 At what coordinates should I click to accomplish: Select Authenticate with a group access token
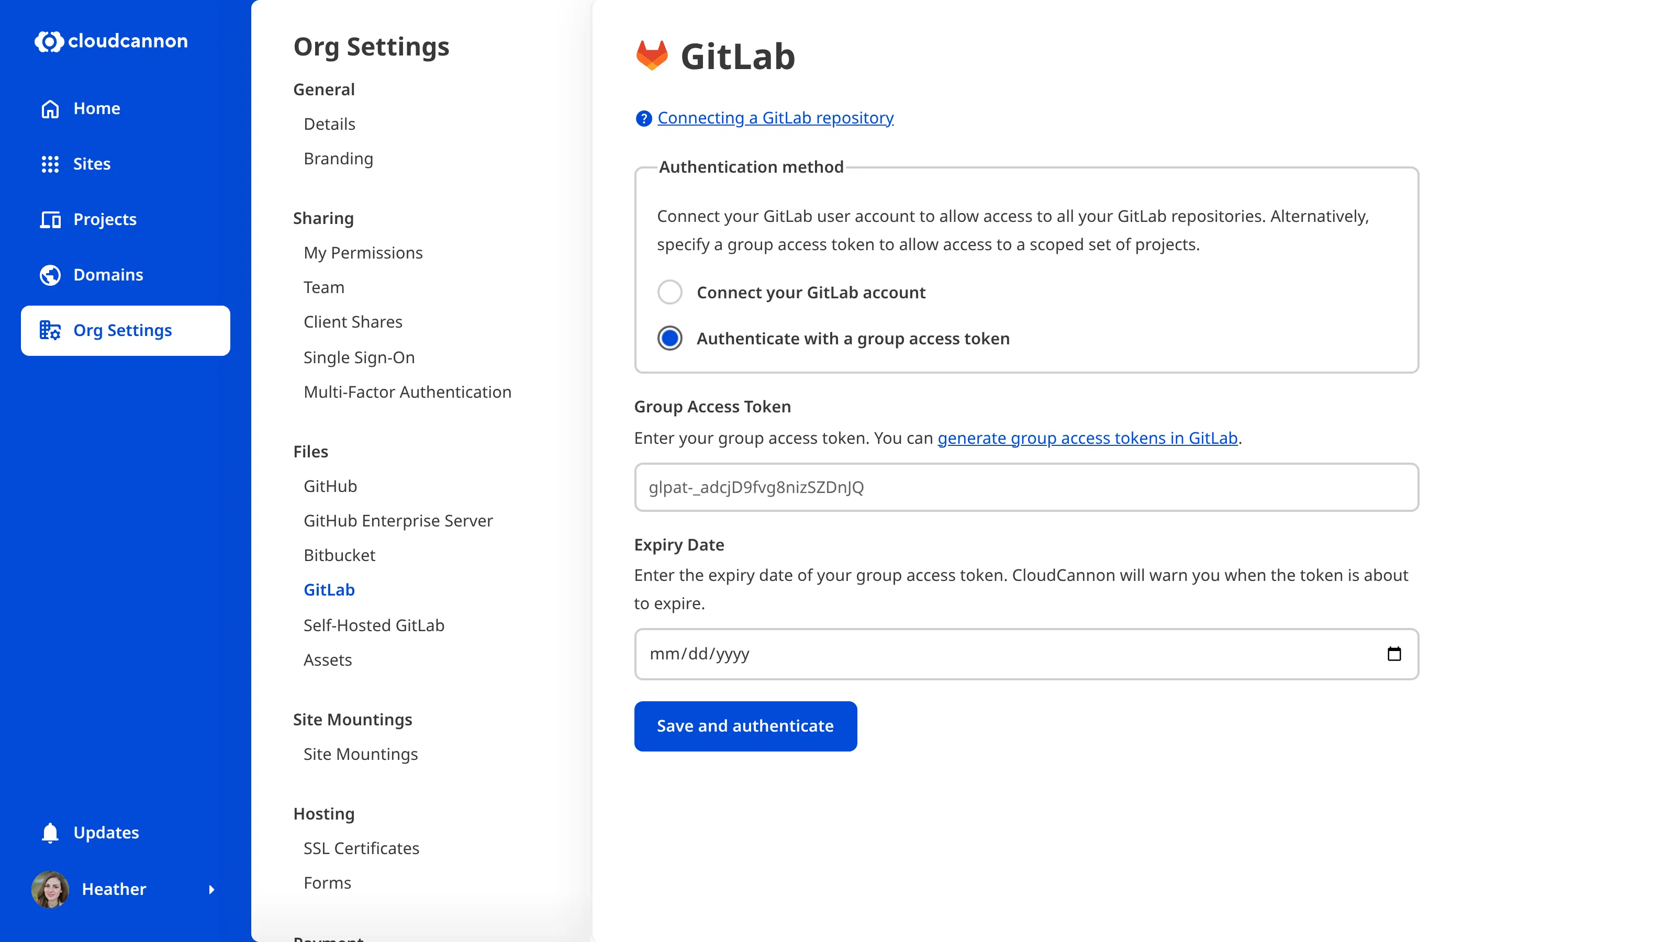click(x=670, y=338)
